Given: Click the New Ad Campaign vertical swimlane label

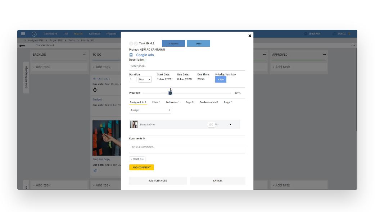Looking at the screenshot, I should 26,77.
